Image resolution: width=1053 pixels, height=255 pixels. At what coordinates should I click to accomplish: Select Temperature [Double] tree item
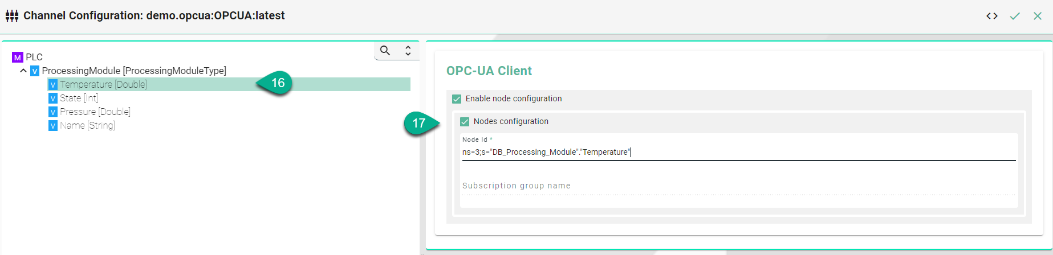pyautogui.click(x=103, y=84)
